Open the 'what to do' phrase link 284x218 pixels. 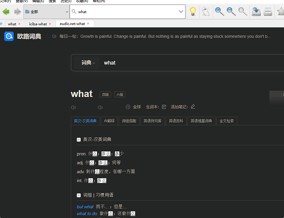[87, 214]
